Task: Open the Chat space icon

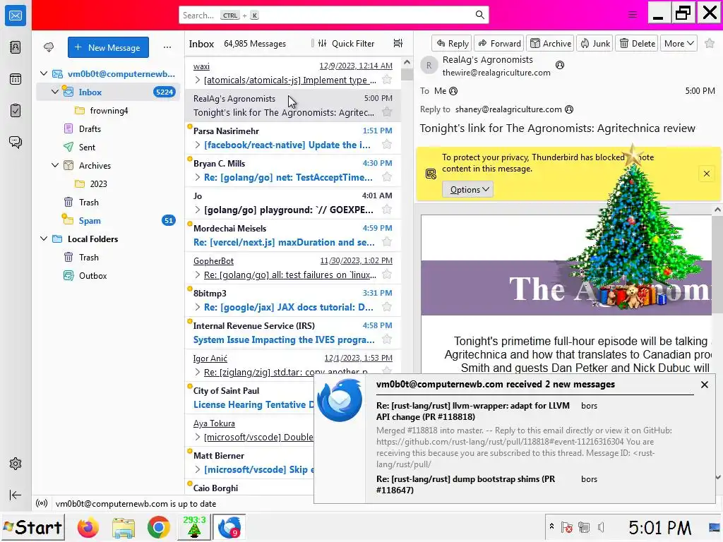Action: (16, 142)
